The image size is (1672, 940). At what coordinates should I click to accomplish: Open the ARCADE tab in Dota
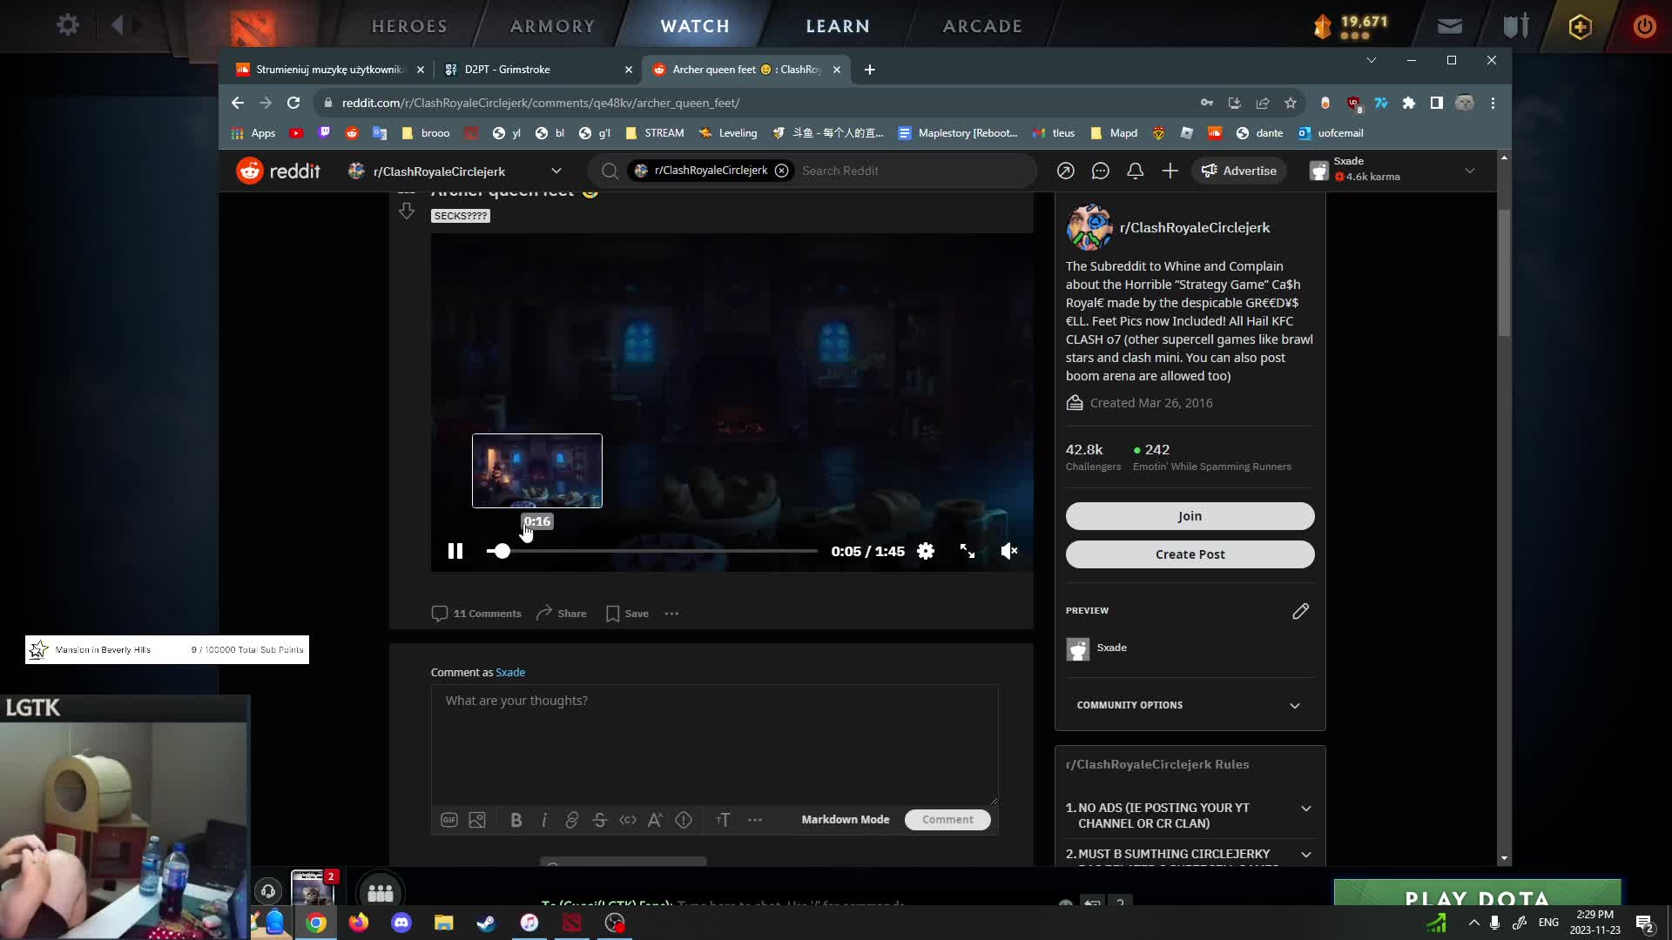point(982,26)
